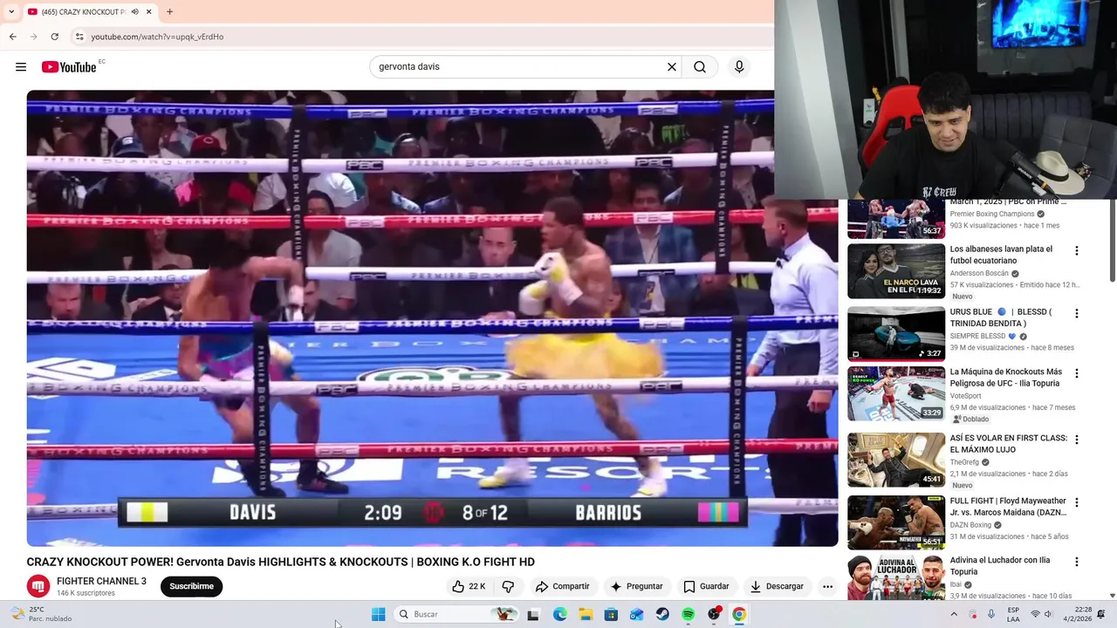This screenshot has height=628, width=1117.
Task: Open Outlook from the taskbar
Action: pos(637,614)
